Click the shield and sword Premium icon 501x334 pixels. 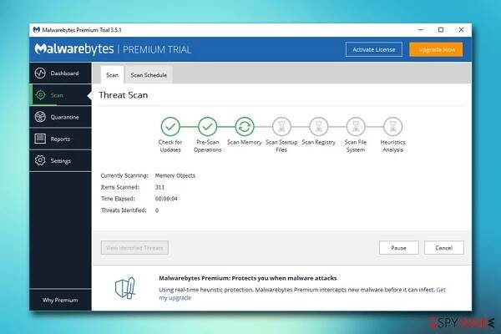pyautogui.click(x=125, y=289)
